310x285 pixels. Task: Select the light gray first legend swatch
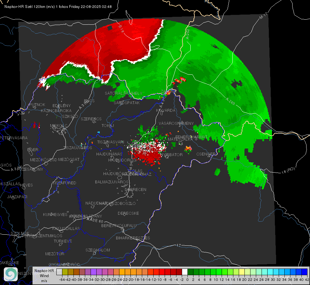pyautogui.click(x=59, y=272)
